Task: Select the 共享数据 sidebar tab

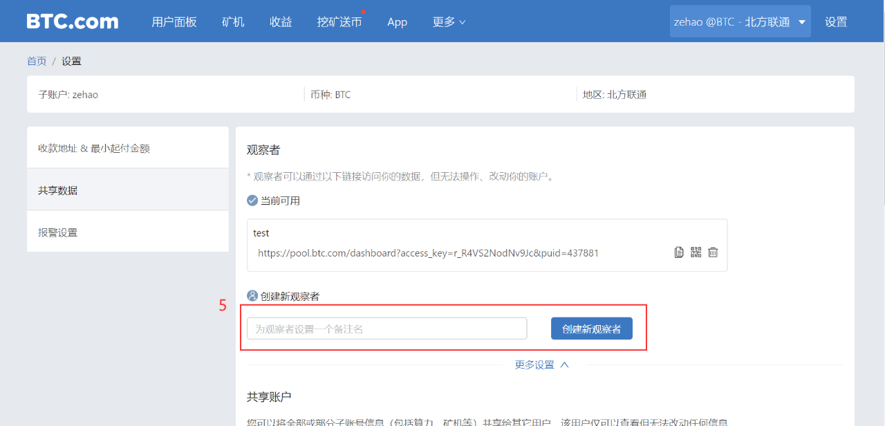Action: [128, 189]
